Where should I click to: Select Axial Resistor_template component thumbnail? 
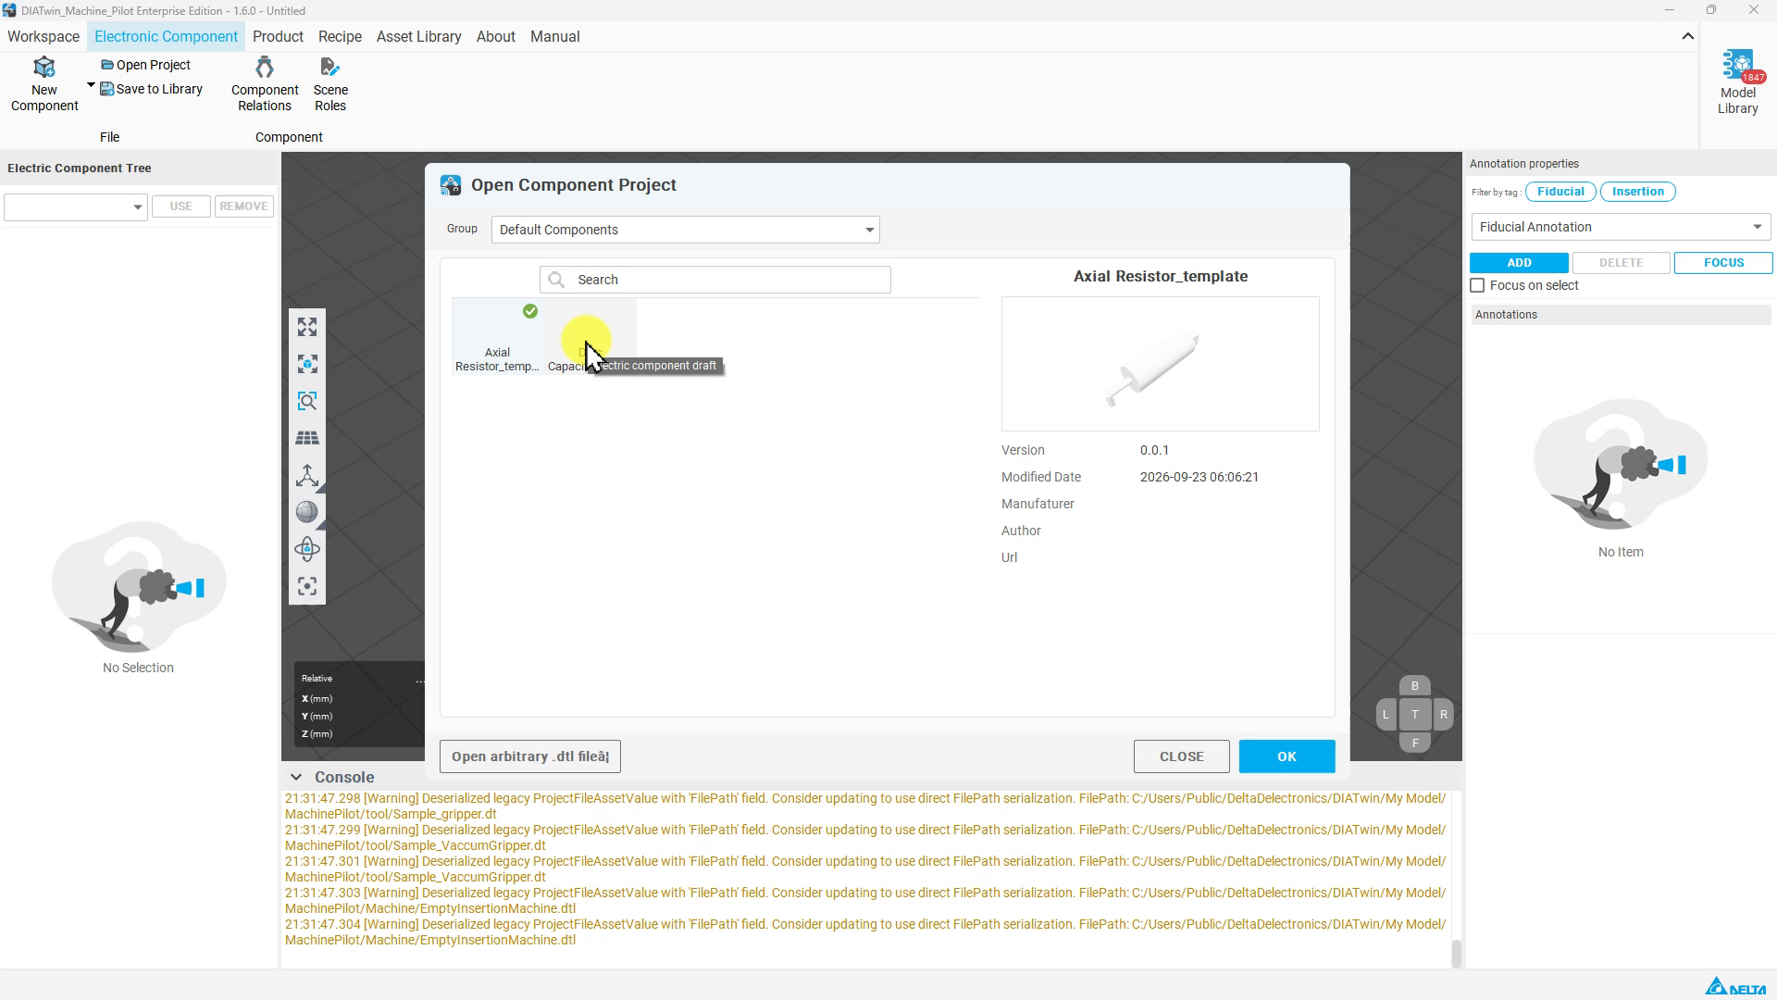(497, 337)
